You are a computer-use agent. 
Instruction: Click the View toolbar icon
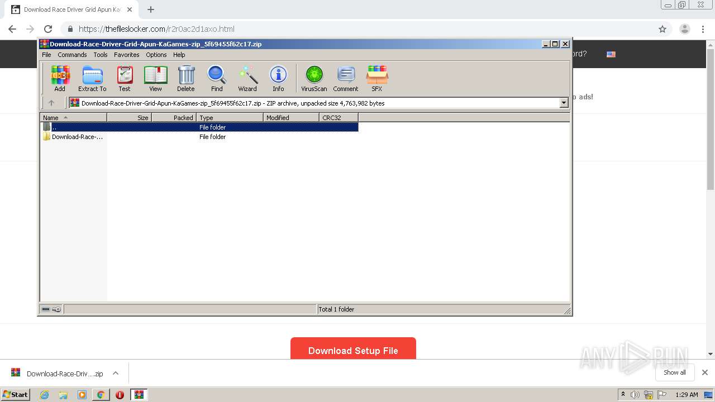pos(155,78)
